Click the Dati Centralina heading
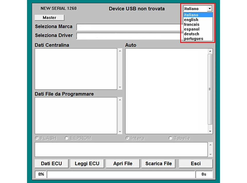This screenshot has width=247, height=183. [52, 45]
